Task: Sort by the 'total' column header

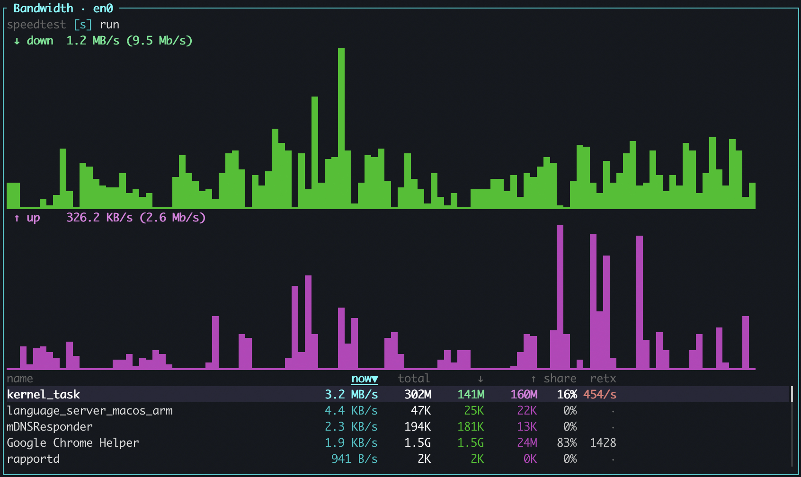Action: point(414,379)
